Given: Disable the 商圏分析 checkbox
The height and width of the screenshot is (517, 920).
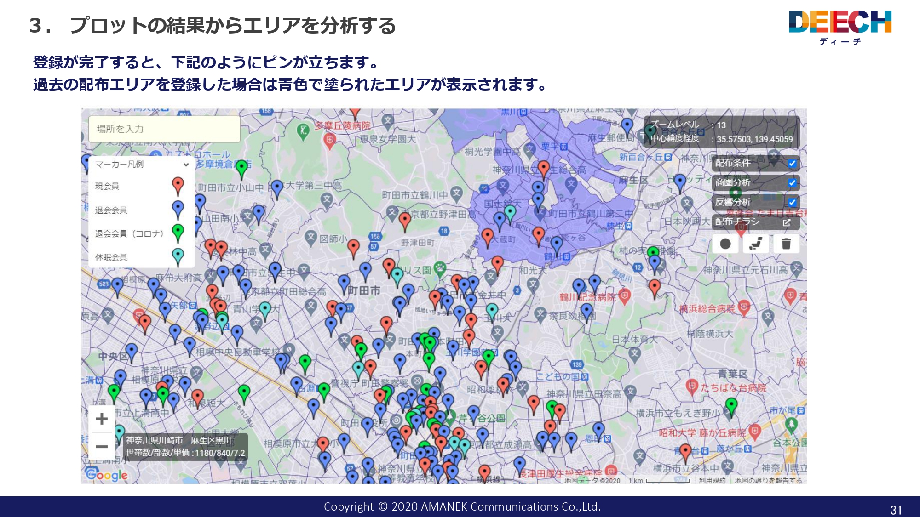Looking at the screenshot, I should click(x=793, y=182).
